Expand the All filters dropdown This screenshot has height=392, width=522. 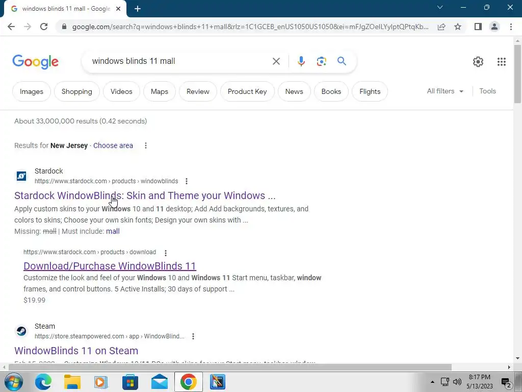click(445, 91)
